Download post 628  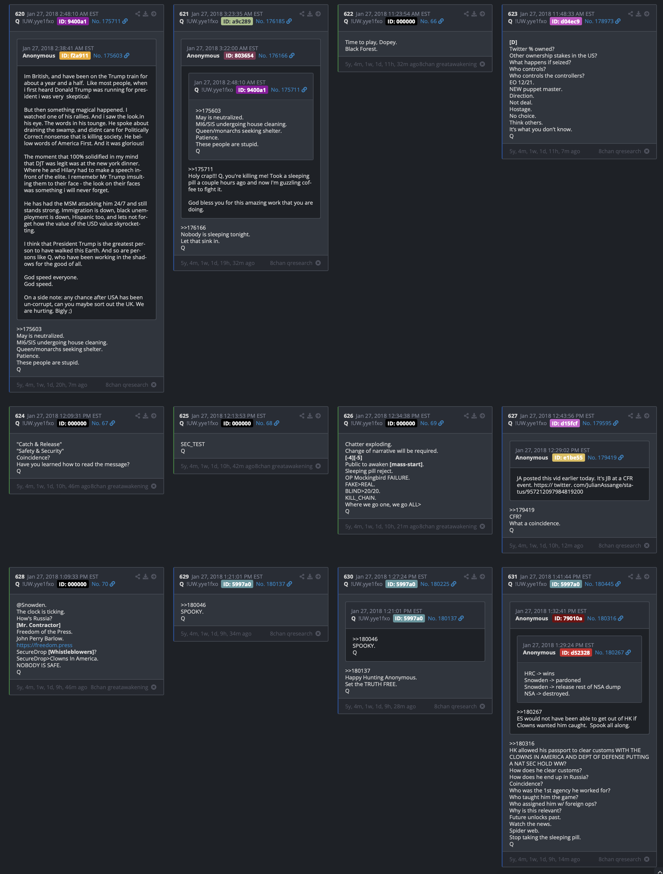[146, 576]
